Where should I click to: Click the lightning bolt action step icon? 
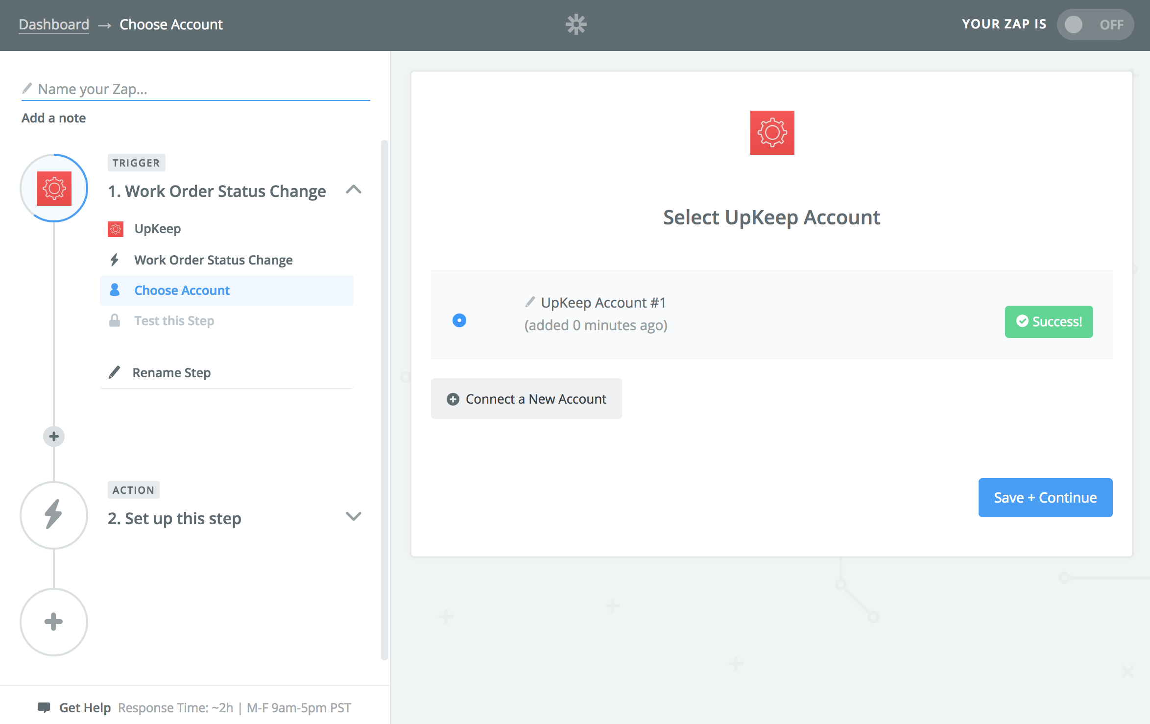coord(54,515)
